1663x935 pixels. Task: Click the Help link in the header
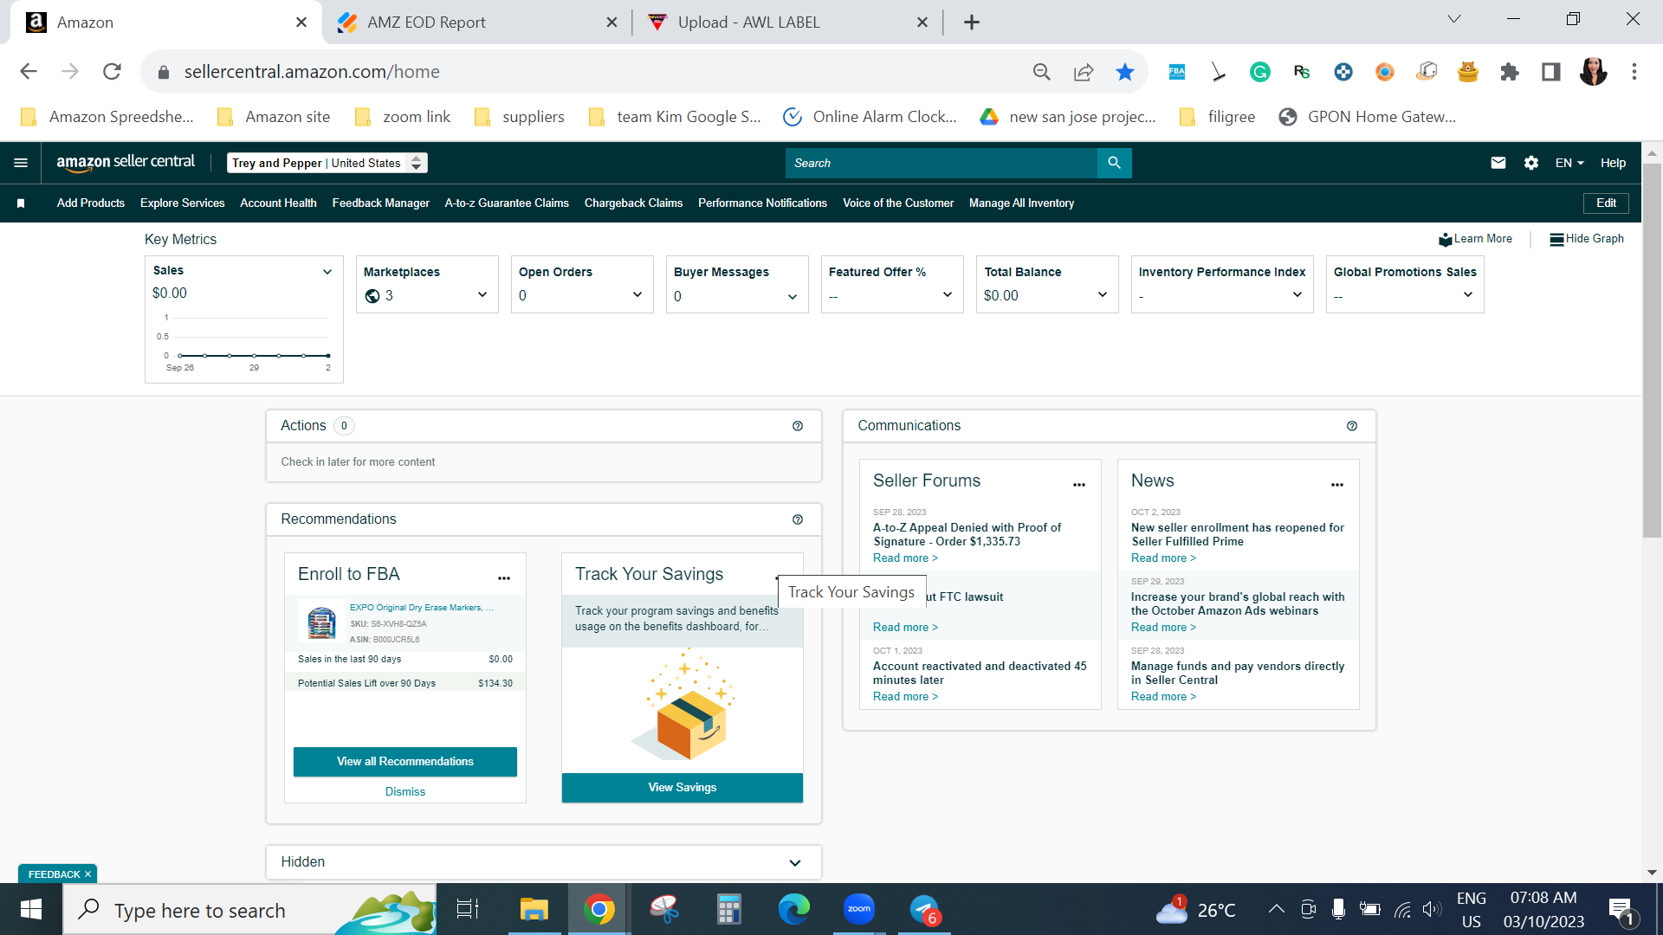tap(1613, 163)
